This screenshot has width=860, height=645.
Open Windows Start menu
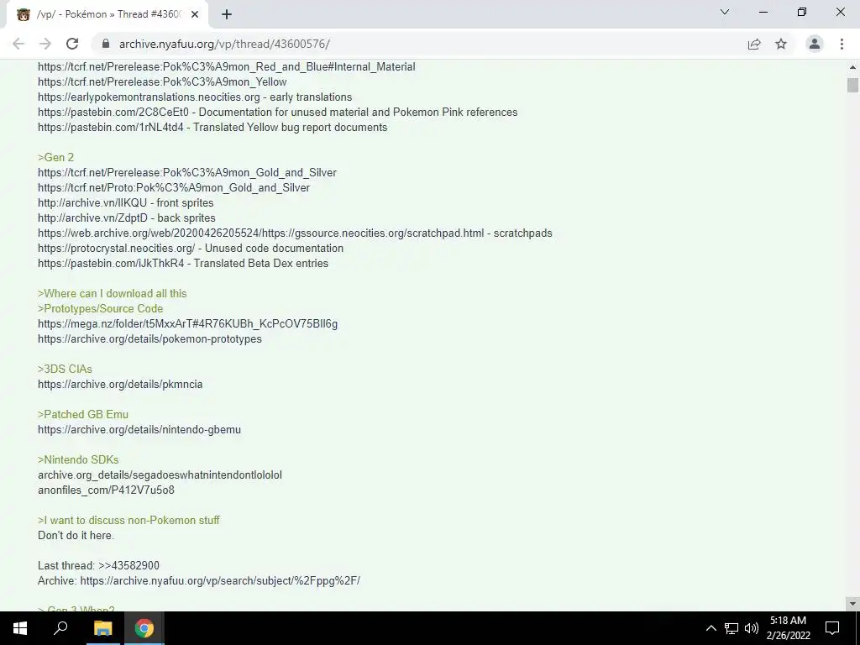point(20,628)
